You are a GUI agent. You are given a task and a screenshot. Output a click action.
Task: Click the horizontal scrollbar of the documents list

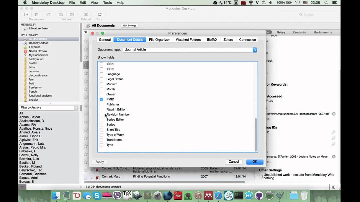coord(165,182)
